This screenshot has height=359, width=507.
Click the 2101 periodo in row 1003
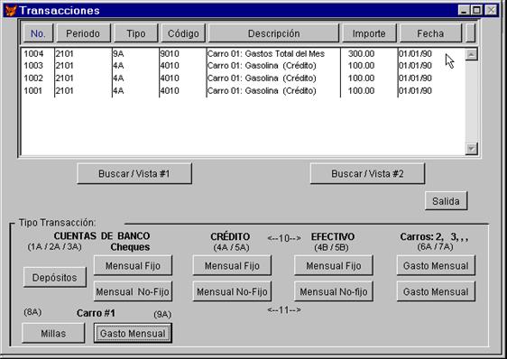point(65,66)
